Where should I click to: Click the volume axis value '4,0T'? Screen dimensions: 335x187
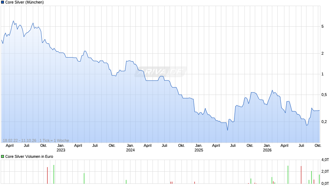325,160
